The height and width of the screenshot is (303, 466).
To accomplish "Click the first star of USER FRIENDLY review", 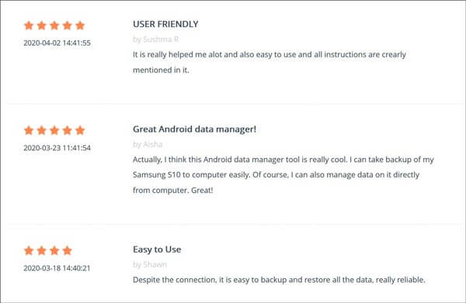I will pyautogui.click(x=29, y=26).
